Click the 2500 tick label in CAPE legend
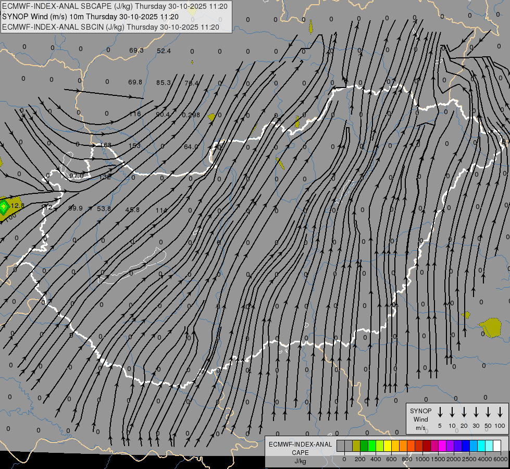The width and height of the screenshot is (510, 469). click(469, 459)
